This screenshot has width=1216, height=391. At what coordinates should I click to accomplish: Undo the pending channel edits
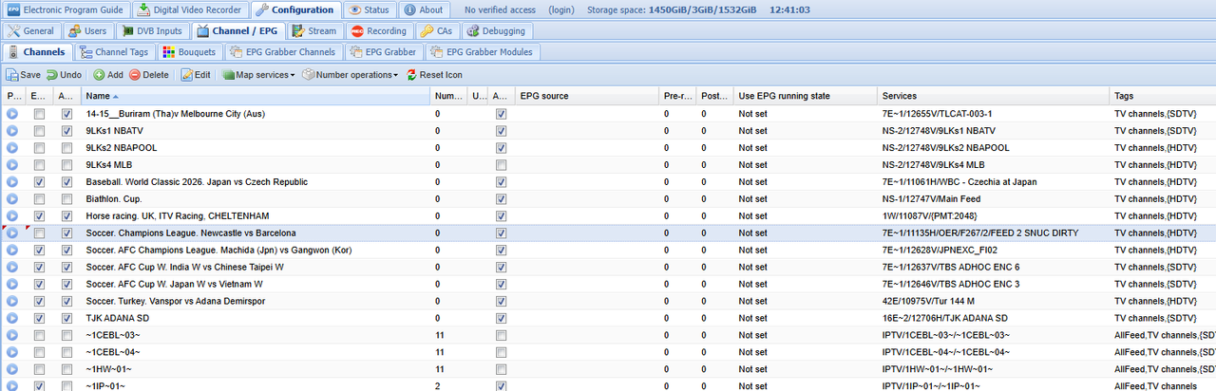point(65,75)
